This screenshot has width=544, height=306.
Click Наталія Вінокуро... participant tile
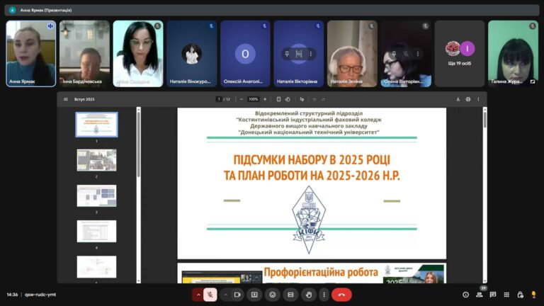coord(191,53)
